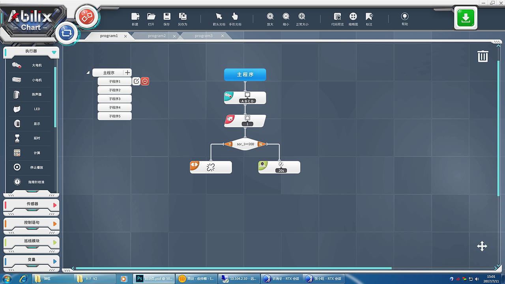
Task: Zoom out with the 缩小 icon
Action: 286,17
